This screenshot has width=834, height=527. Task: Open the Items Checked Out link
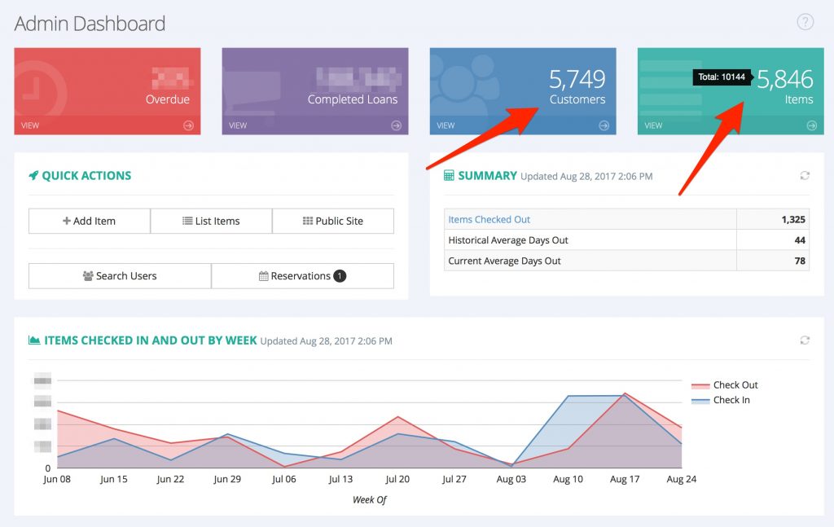[x=489, y=220]
